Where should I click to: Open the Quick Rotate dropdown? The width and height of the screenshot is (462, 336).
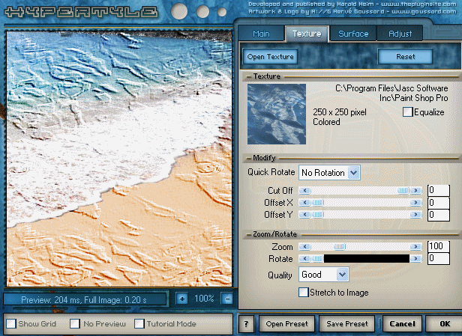(354, 173)
